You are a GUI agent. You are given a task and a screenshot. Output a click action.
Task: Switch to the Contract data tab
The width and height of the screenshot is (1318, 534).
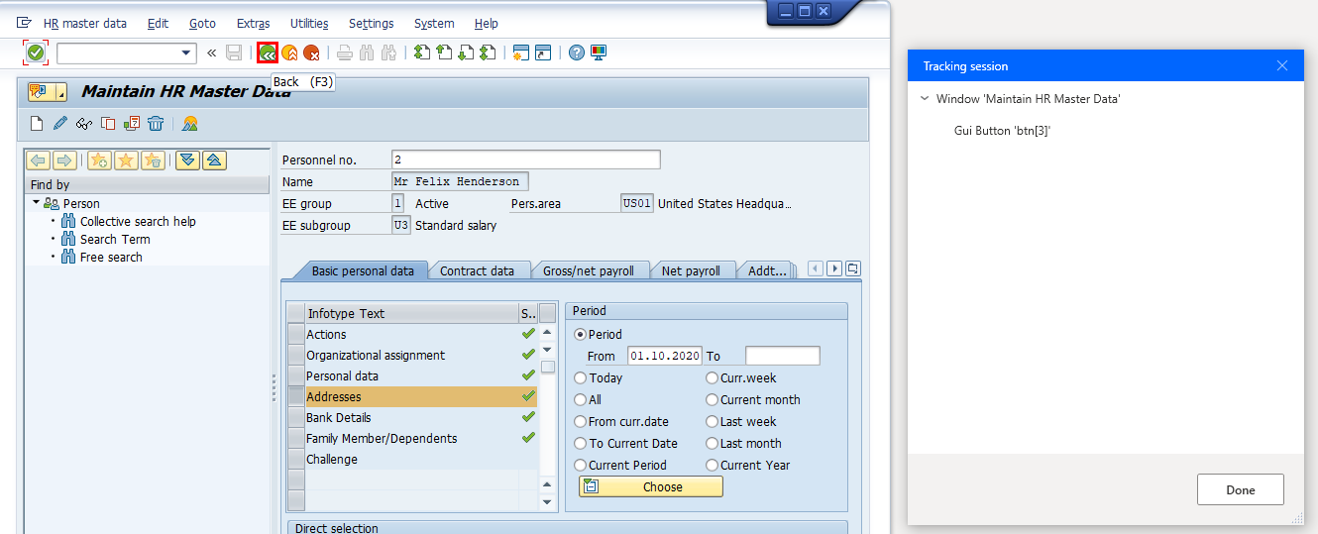(477, 270)
